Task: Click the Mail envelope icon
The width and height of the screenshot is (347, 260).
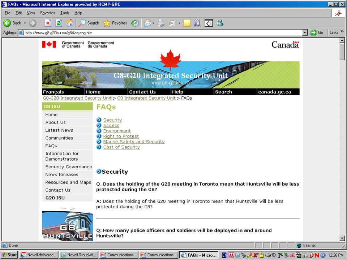Action: pyautogui.click(x=147, y=23)
